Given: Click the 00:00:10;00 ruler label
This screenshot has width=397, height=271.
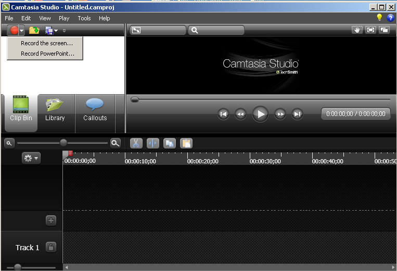Looking at the screenshot, I should [x=140, y=161].
